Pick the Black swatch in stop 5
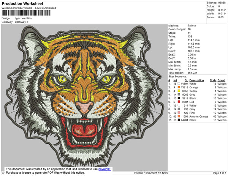Viewport: 228px width, 176px height. [x=179, y=98]
